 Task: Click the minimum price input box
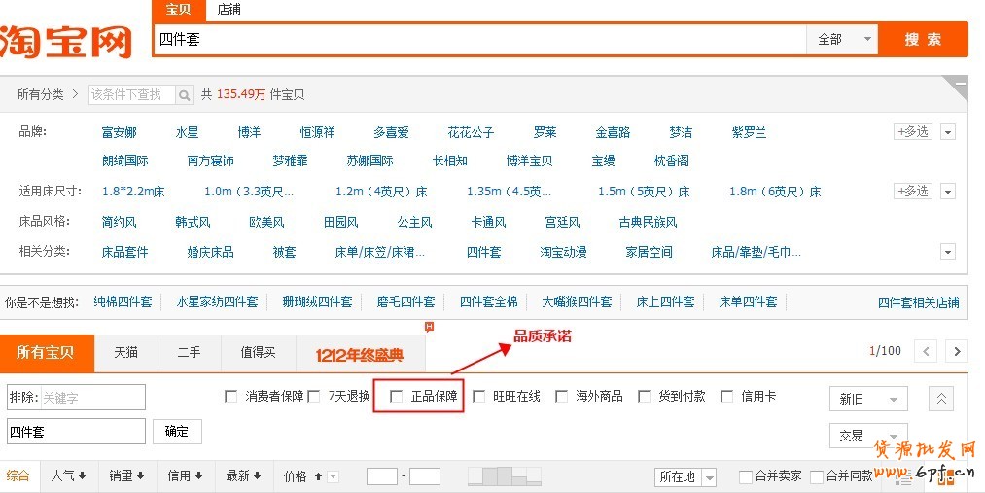(381, 476)
